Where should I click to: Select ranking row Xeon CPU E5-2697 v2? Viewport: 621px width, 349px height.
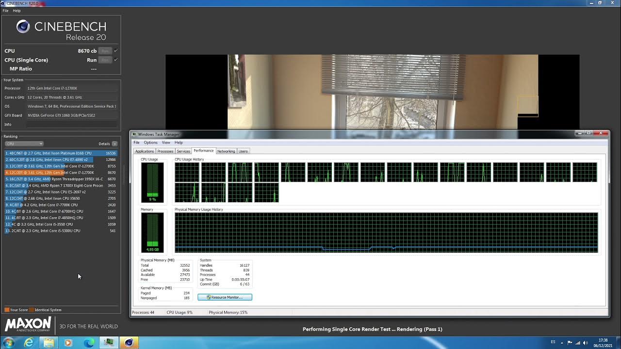pos(61,192)
